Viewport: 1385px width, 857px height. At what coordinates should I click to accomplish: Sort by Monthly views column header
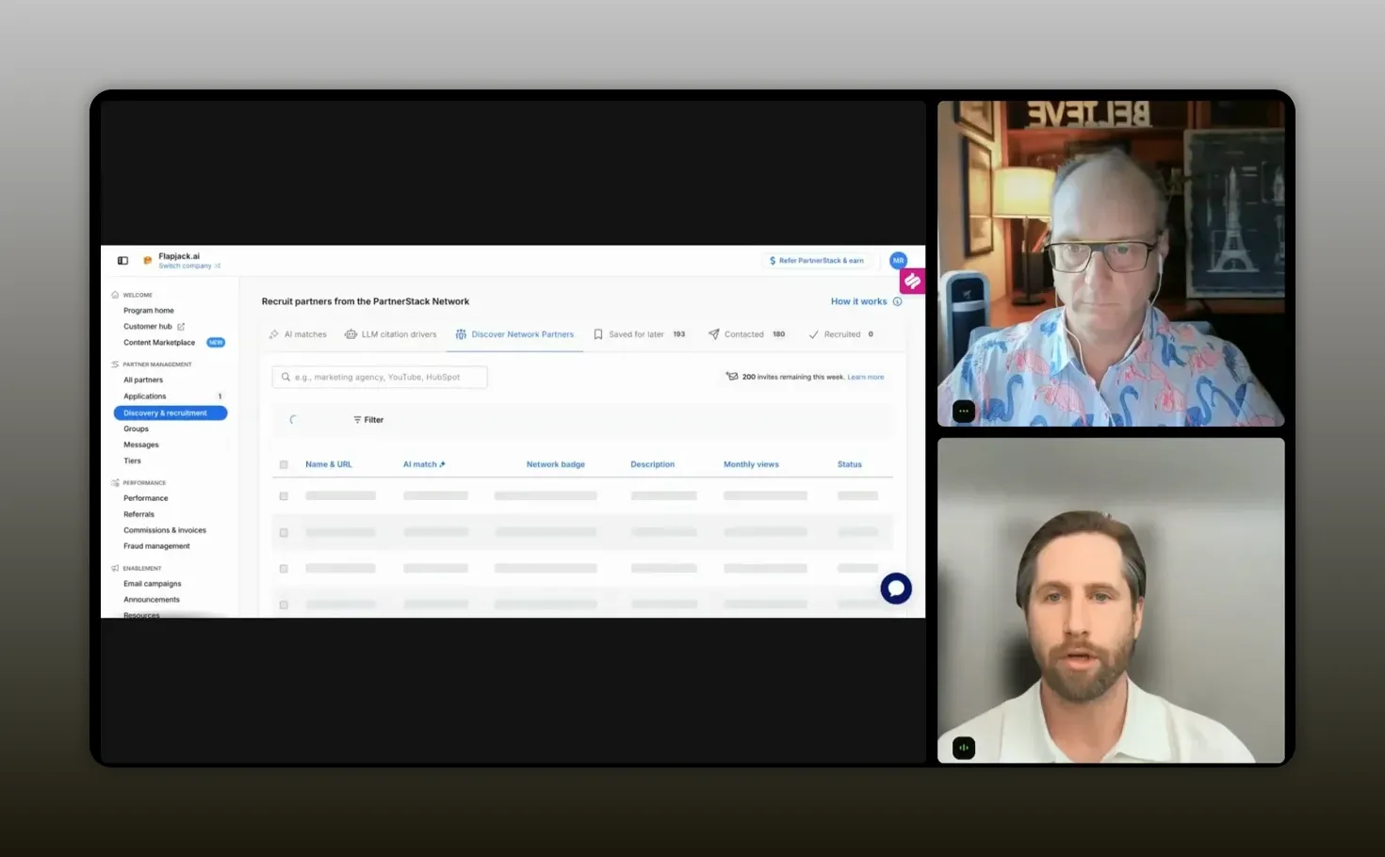tap(751, 464)
